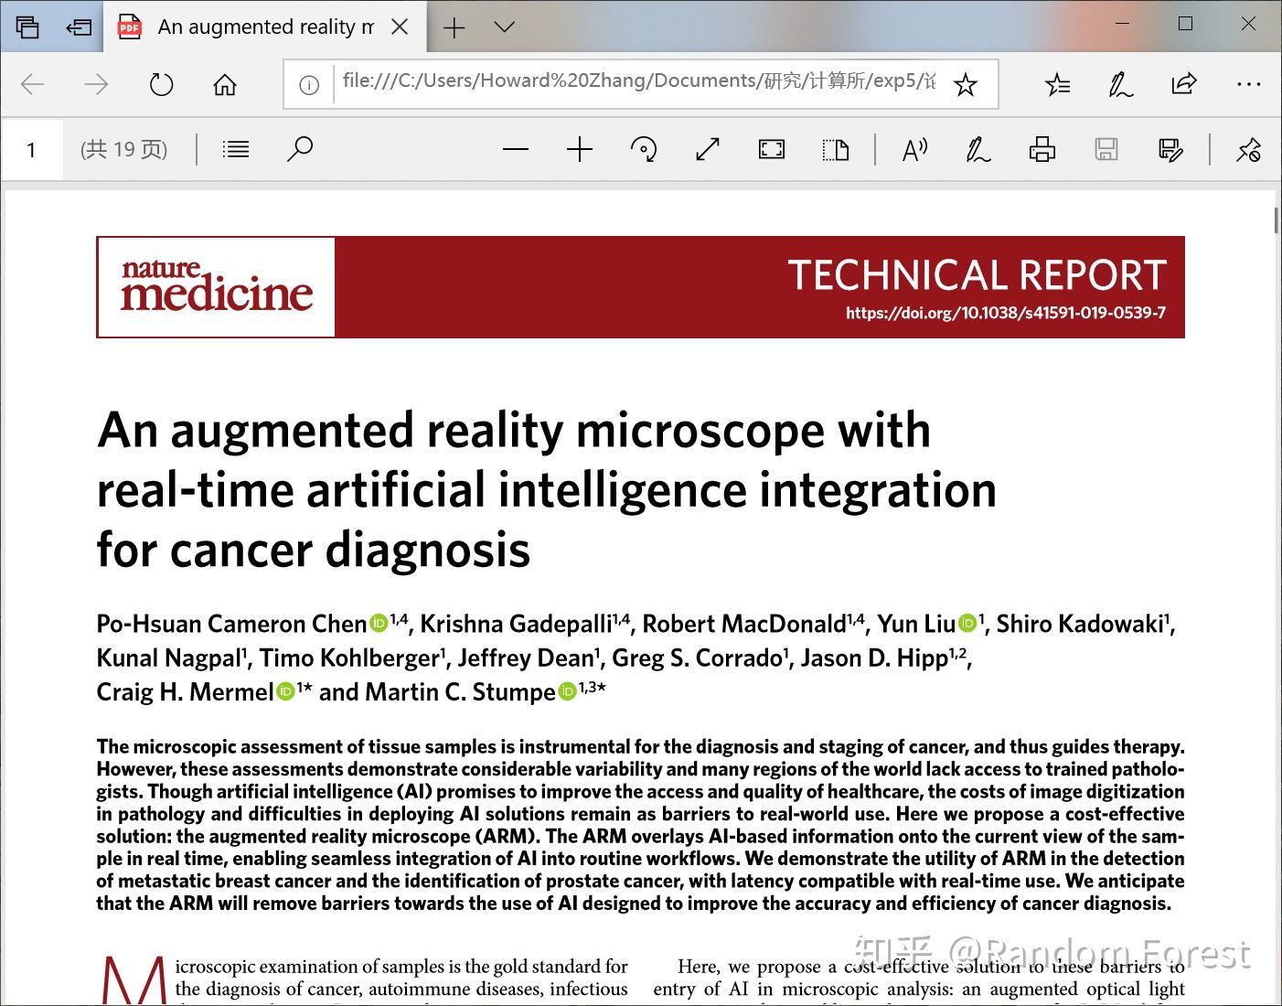
Task: Open the Settings and more menu
Action: pos(1248,84)
